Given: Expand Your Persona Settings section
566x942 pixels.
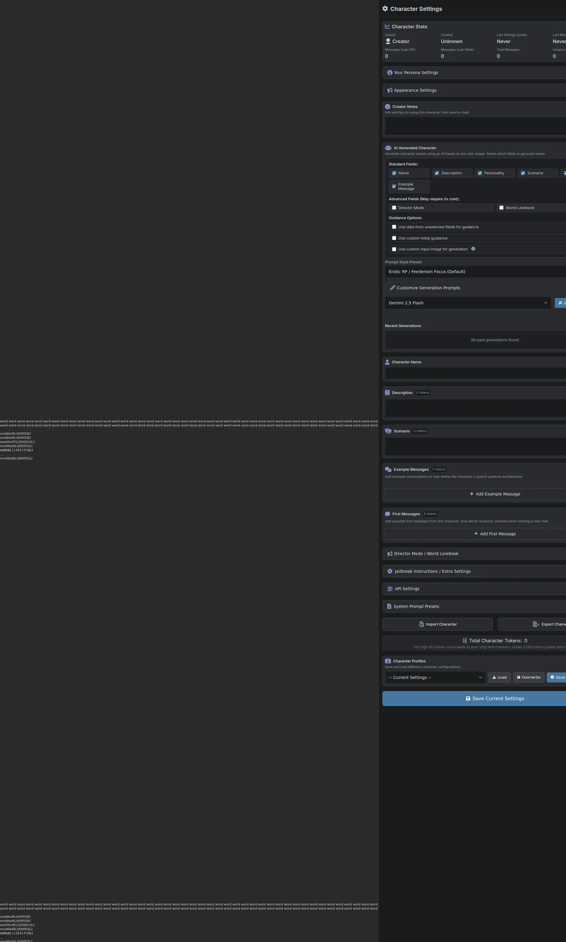Looking at the screenshot, I should pyautogui.click(x=474, y=73).
